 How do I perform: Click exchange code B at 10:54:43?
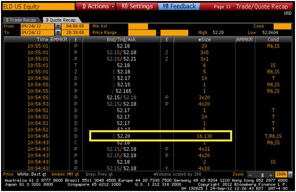coord(76,162)
